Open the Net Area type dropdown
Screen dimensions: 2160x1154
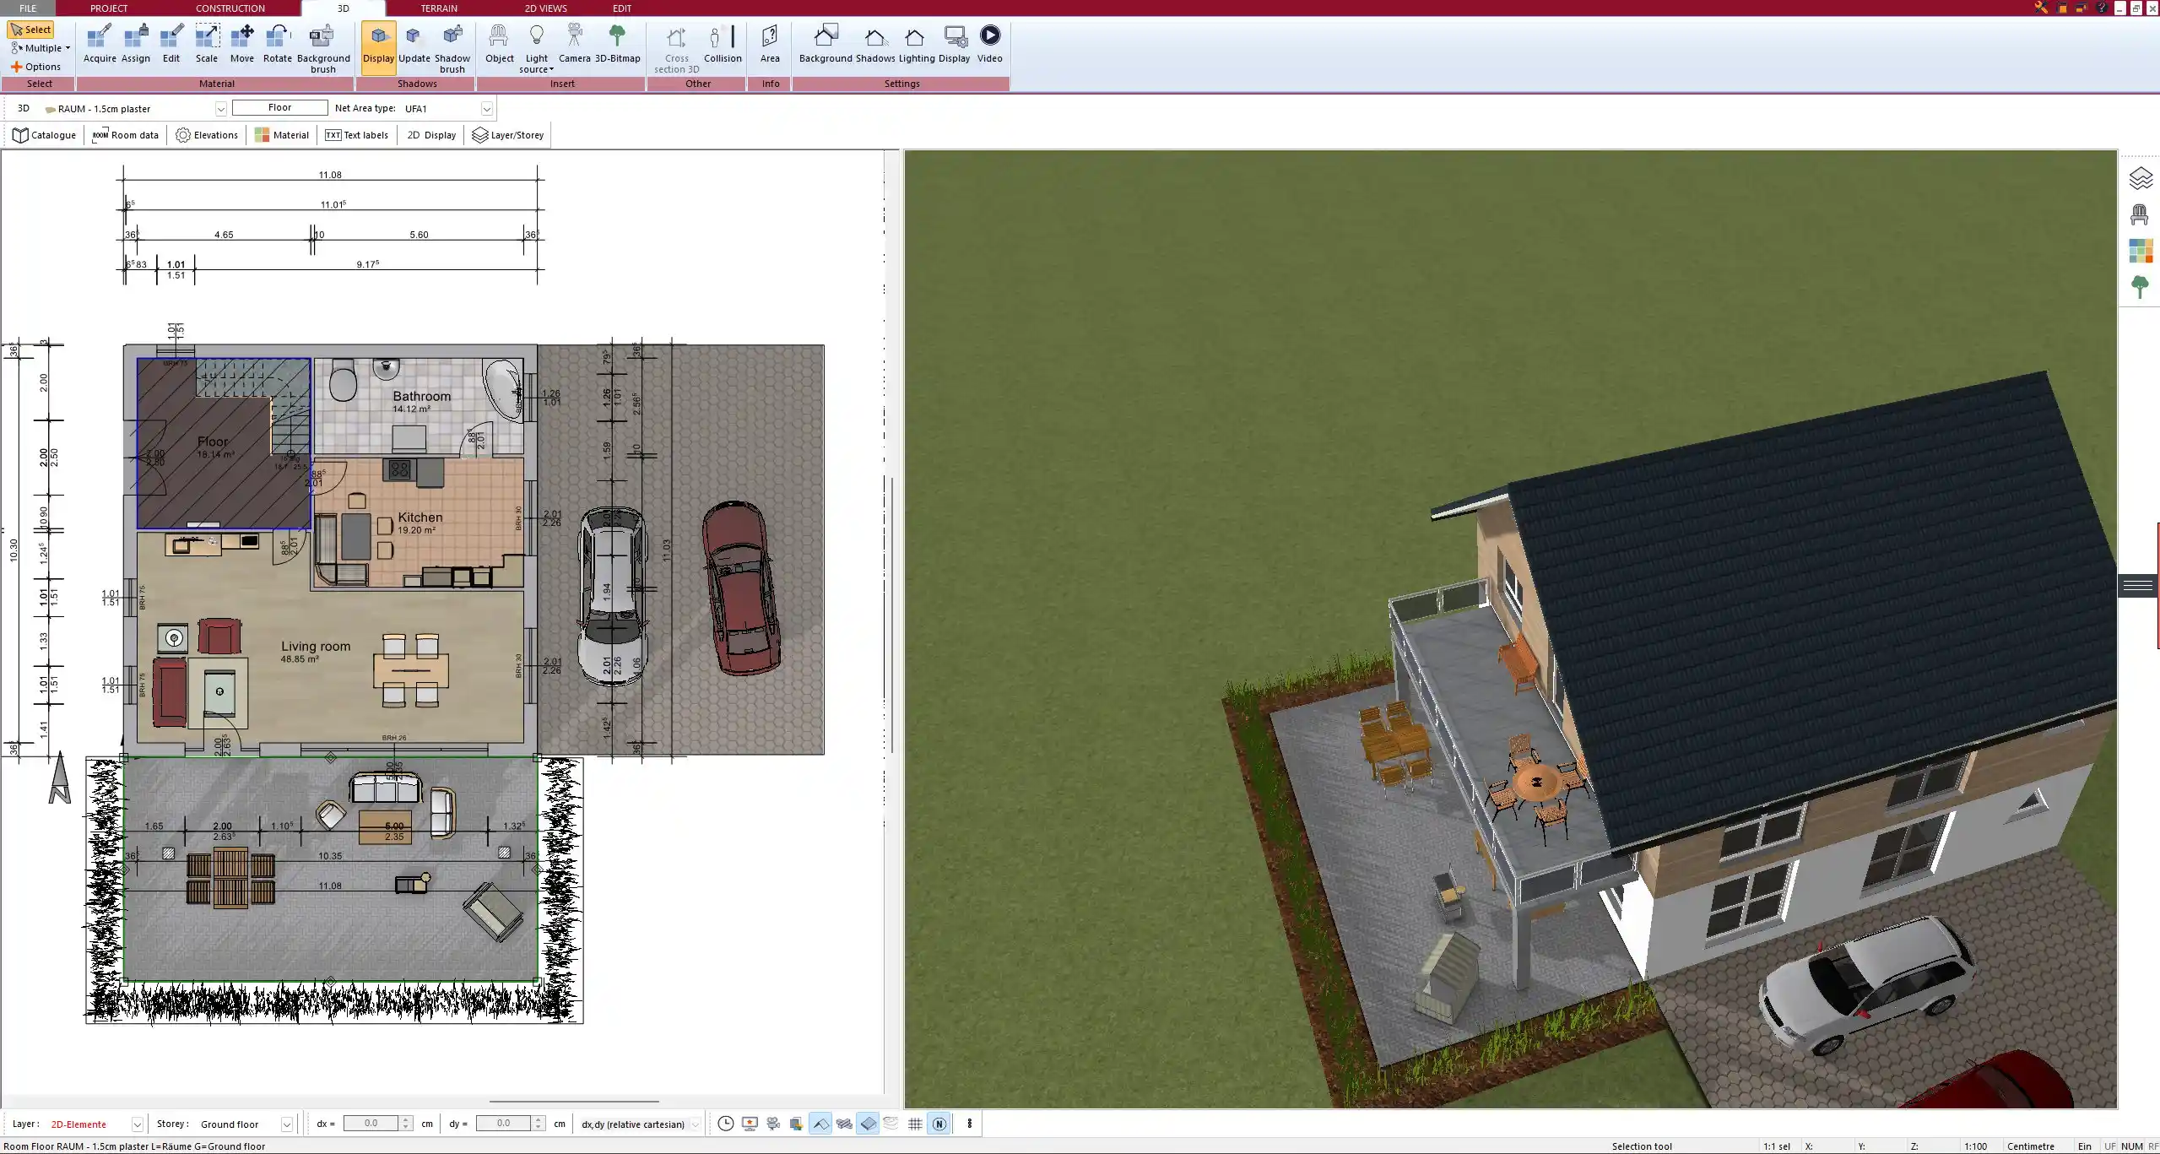486,108
